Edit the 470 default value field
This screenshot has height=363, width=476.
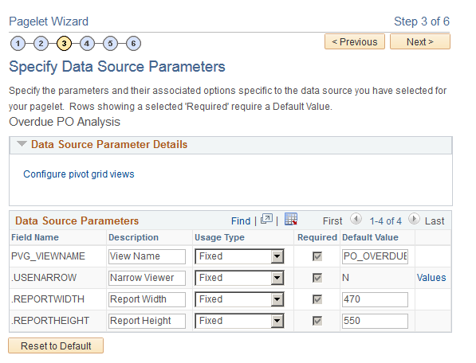click(x=375, y=299)
